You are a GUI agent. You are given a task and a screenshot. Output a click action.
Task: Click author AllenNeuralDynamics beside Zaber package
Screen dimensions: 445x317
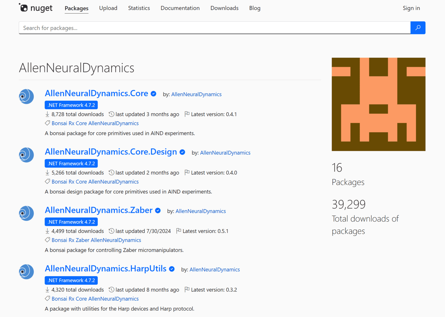click(x=201, y=211)
